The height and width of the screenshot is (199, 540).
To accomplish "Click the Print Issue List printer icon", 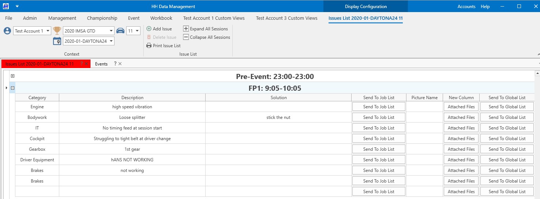I will click(149, 46).
